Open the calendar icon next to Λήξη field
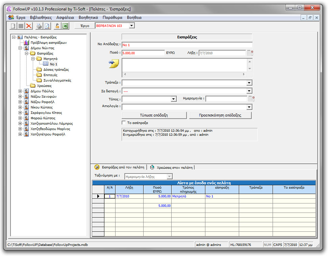 (x=250, y=52)
